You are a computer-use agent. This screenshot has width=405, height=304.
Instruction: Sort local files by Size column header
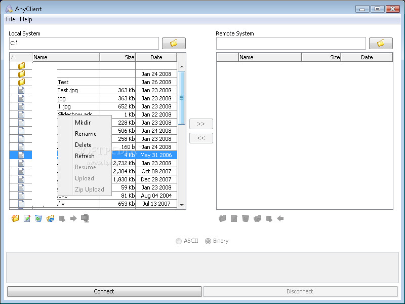pos(118,57)
